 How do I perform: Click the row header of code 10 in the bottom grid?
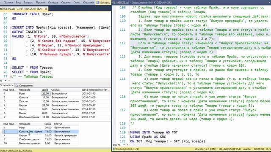tap(1, 144)
